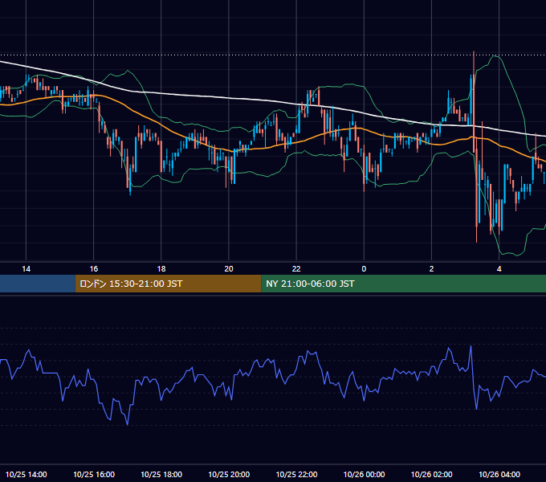Image resolution: width=546 pixels, height=482 pixels.
Task: Click the ロンドン 15:30-21:00 JST session bar
Action: [x=168, y=284]
